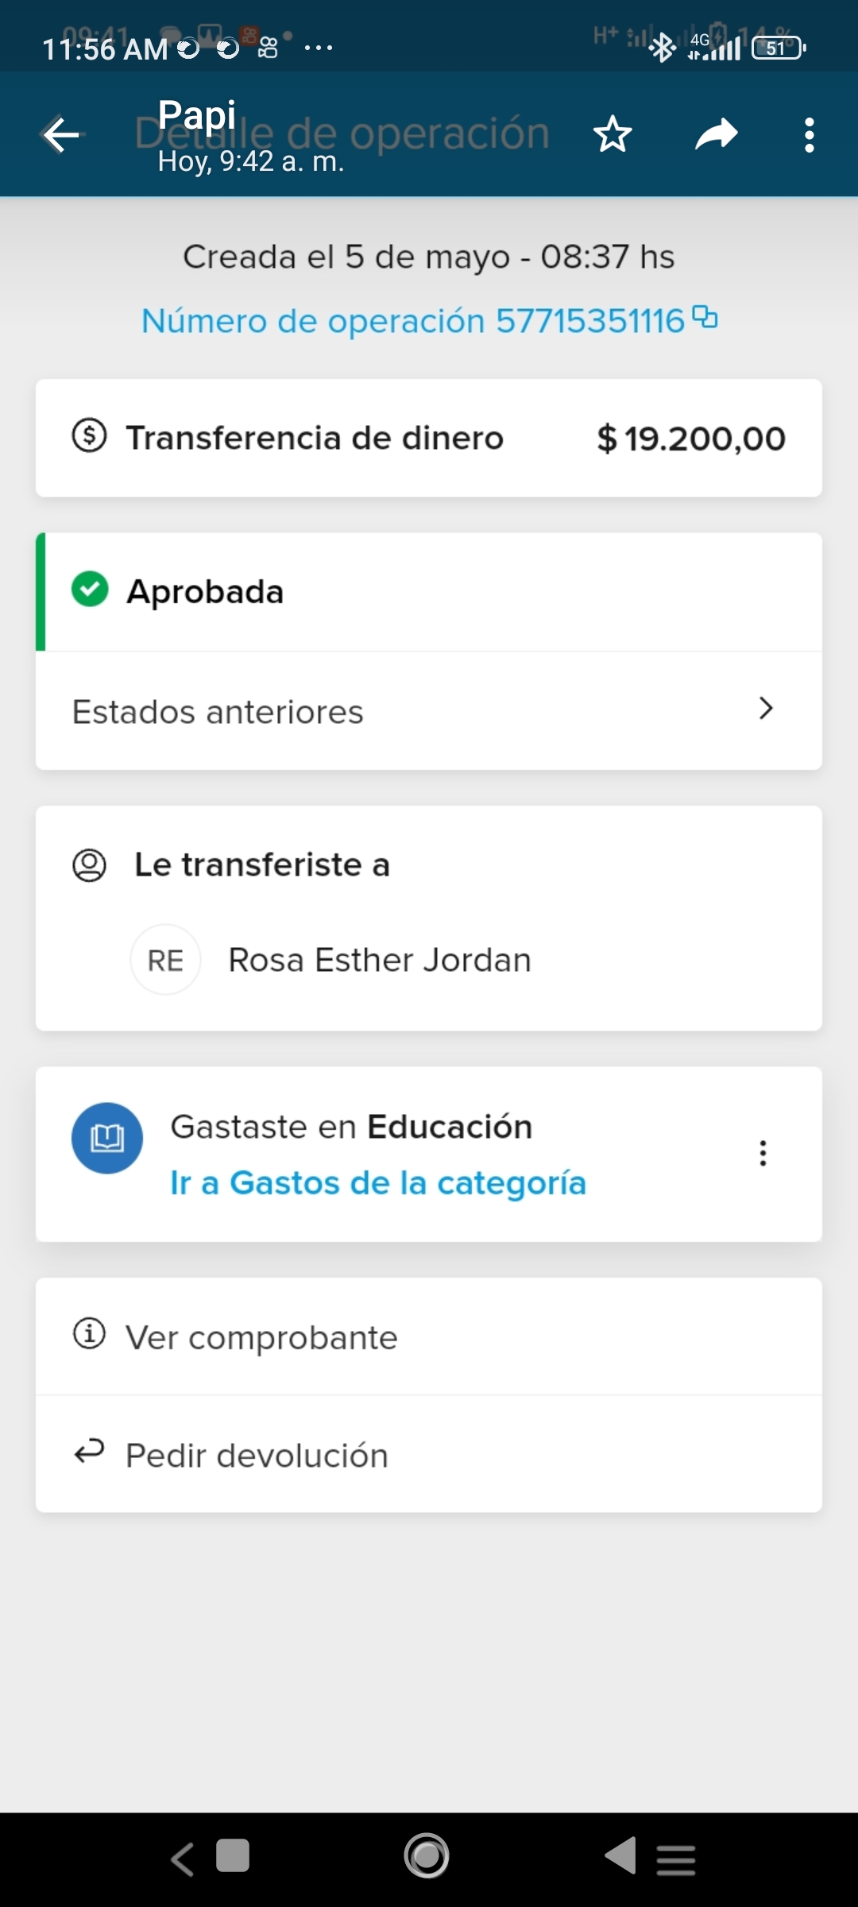Open category options three-dot menu
The image size is (858, 1907).
pyautogui.click(x=763, y=1153)
